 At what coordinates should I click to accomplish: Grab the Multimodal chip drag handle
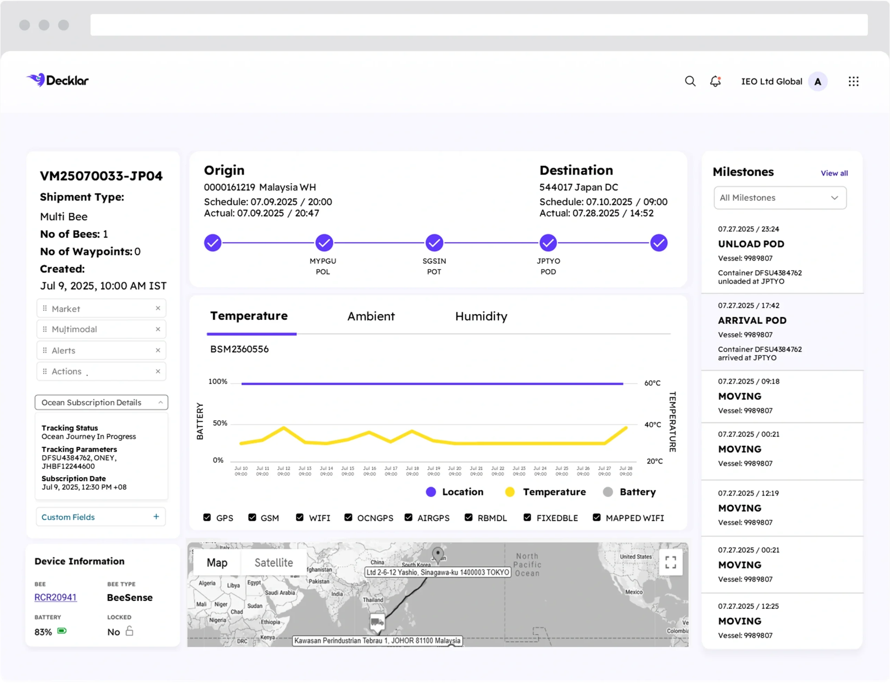click(x=45, y=329)
